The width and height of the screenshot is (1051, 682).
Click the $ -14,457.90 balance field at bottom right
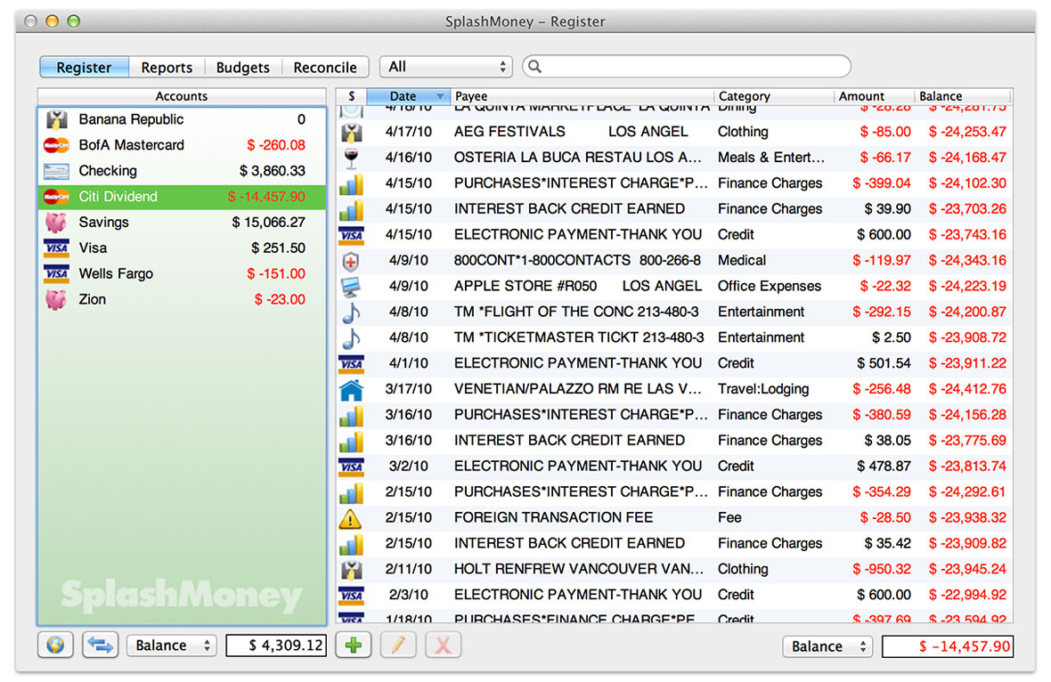pyautogui.click(x=947, y=646)
